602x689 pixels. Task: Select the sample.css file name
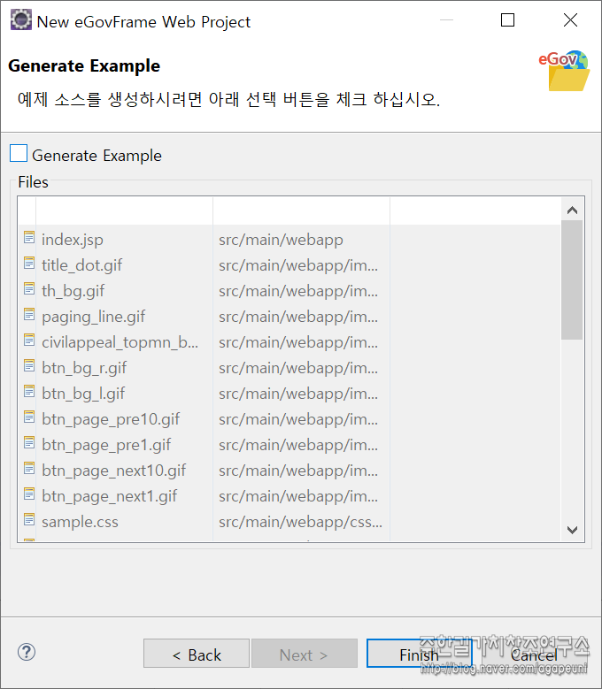[x=80, y=522]
